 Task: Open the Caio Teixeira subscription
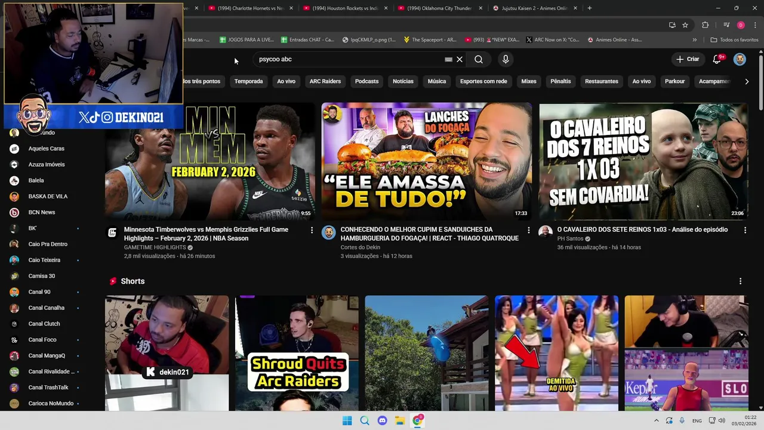coord(44,260)
